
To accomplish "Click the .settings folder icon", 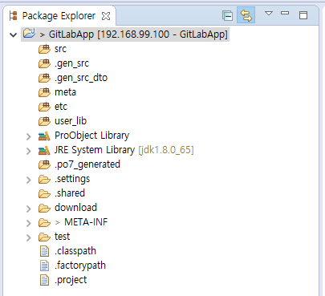I will pos(44,180).
